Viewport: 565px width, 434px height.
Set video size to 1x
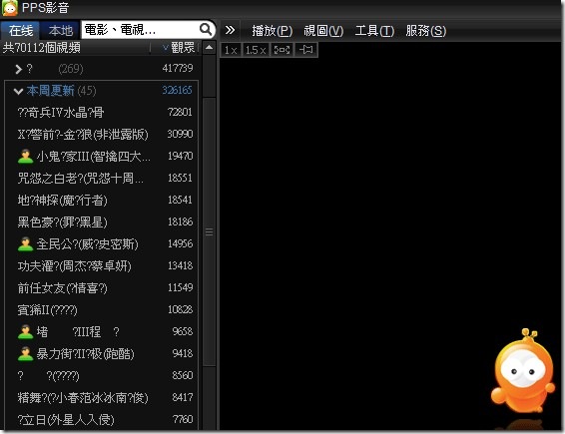231,50
